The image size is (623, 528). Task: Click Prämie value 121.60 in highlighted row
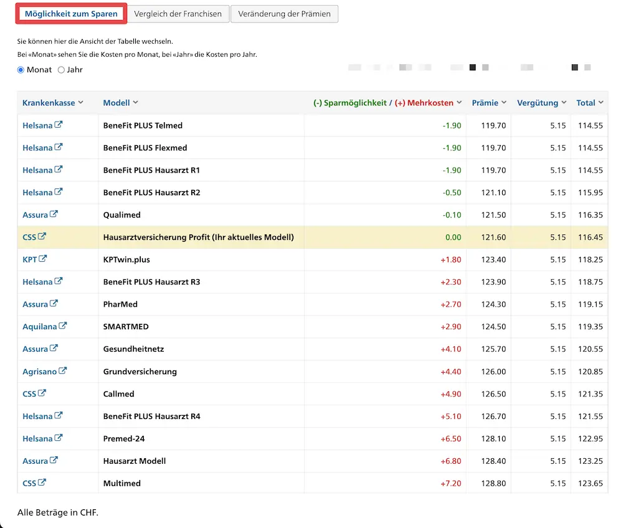pos(493,238)
